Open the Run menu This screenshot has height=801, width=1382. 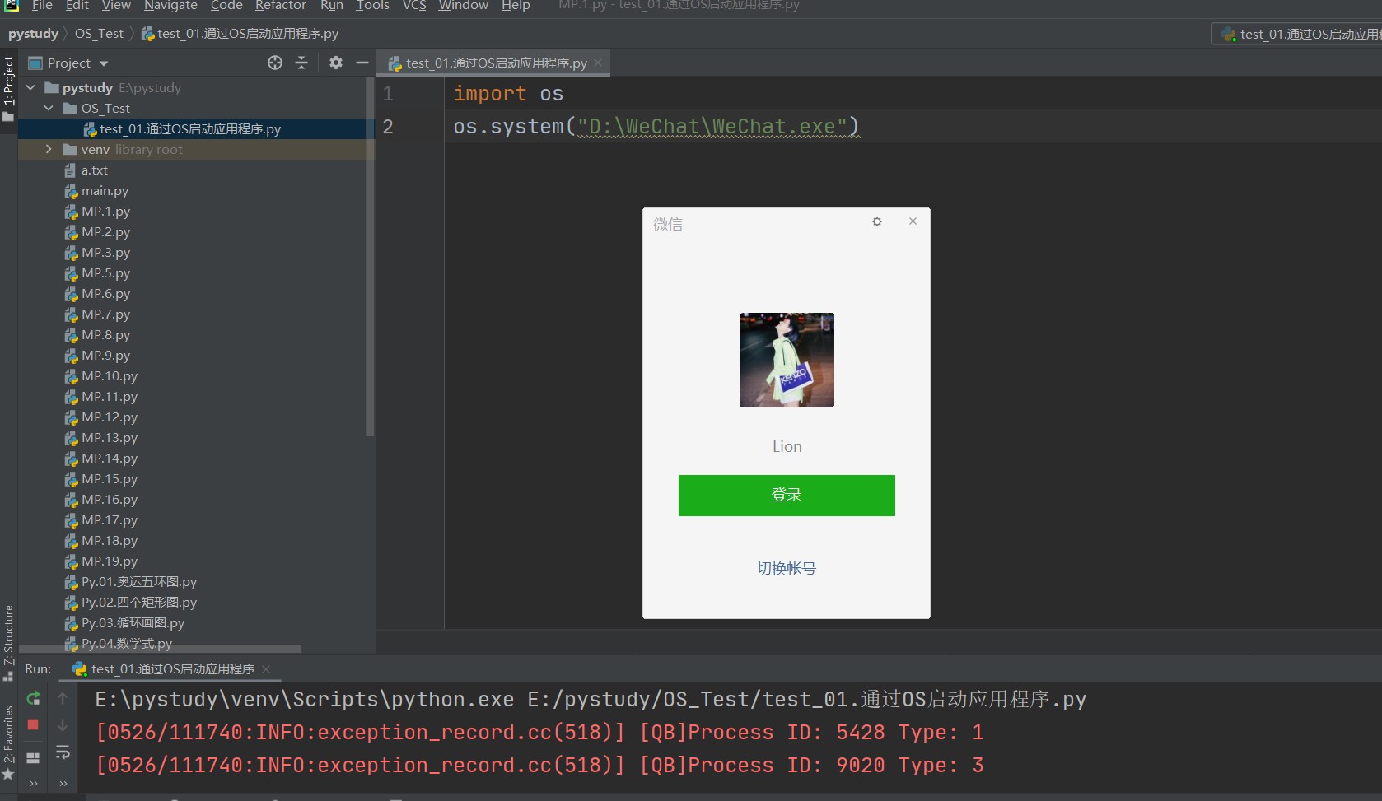coord(332,6)
